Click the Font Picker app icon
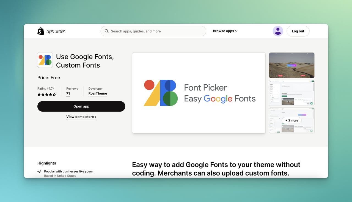 click(x=45, y=60)
